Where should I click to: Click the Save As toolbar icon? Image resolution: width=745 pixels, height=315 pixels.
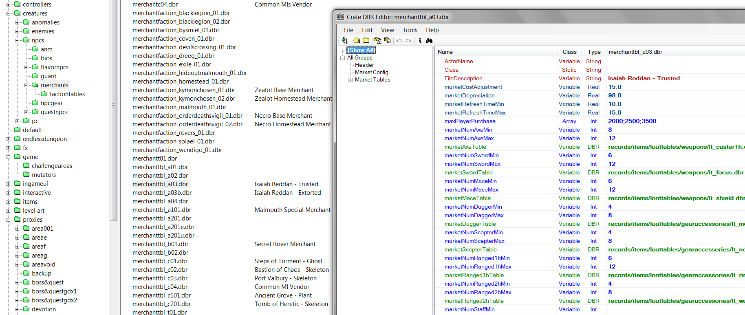point(387,40)
